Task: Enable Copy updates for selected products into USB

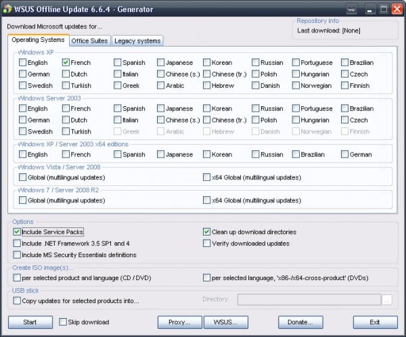Action: (x=17, y=300)
